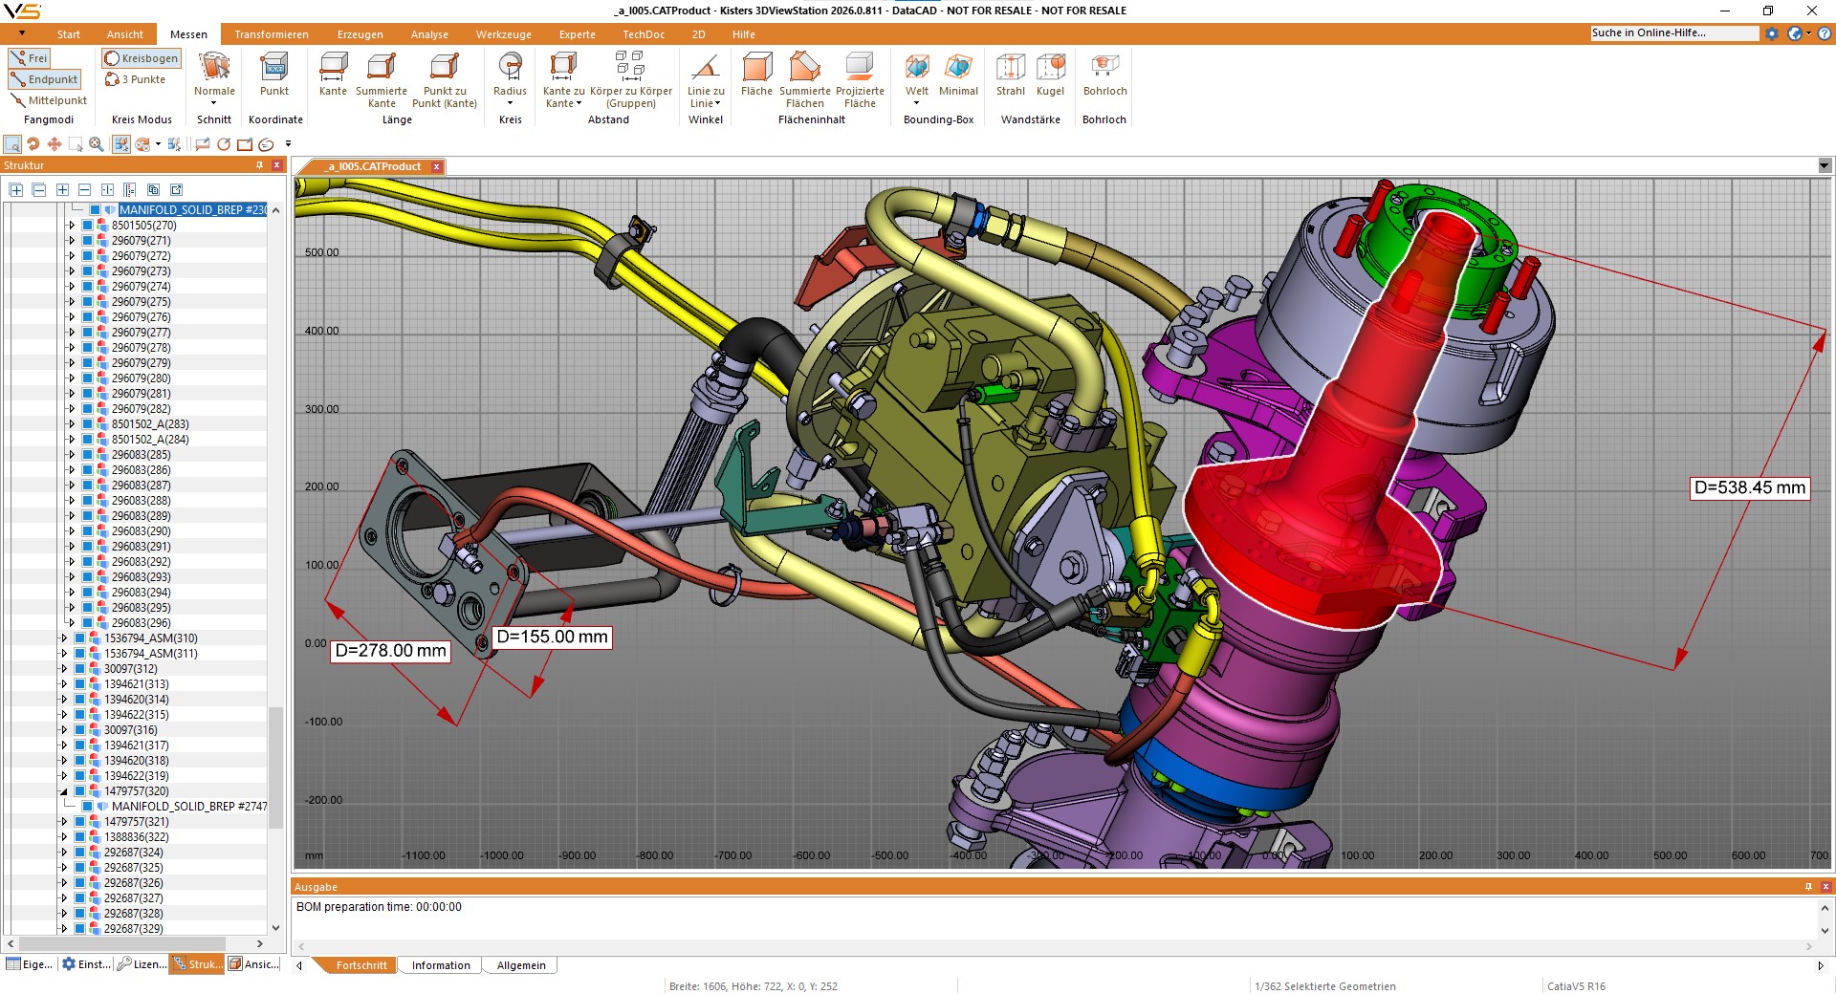The height and width of the screenshot is (994, 1836).
Task: Open the Minimal bounding box tool
Action: tap(958, 76)
